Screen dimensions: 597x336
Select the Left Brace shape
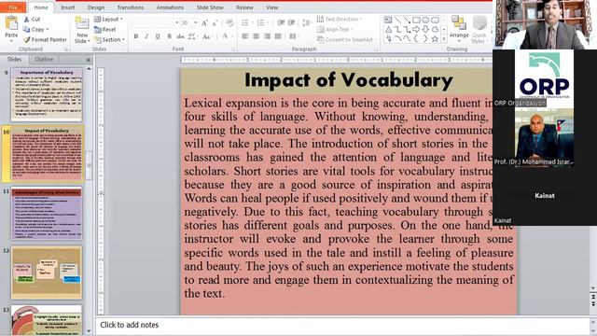click(416, 38)
